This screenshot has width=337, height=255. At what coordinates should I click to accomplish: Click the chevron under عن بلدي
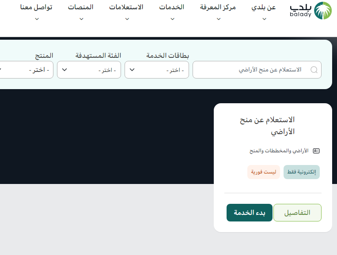coord(264,19)
